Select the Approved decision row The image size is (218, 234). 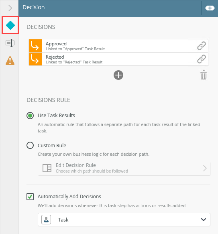pos(118,46)
